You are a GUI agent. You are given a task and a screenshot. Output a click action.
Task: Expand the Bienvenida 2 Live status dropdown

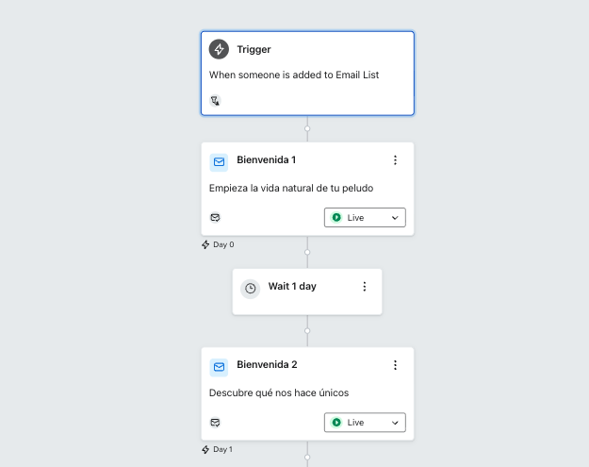click(365, 423)
